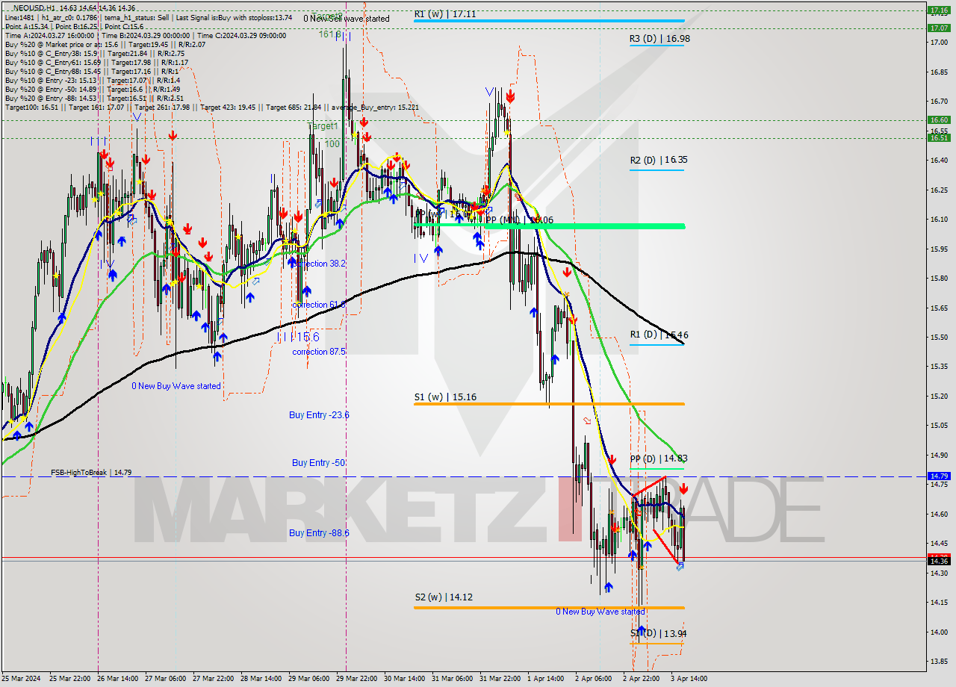The width and height of the screenshot is (956, 687).
Task: Click the 15.05 price scale value
Action: 939,426
